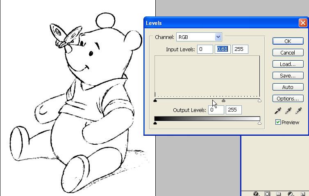Create a new layer with the page icon
Viewport: 309px width, 196px height.
click(x=303, y=194)
